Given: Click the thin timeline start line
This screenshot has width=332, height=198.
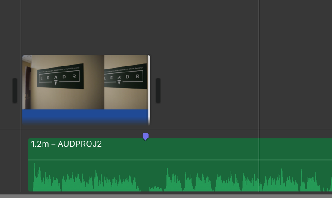Looking at the screenshot, I should 21,96.
